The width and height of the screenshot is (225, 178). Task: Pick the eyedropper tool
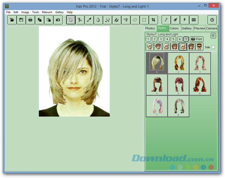89,20
